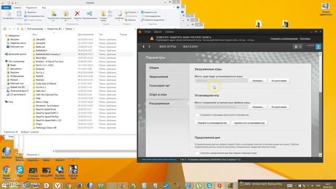Click Origin download progress bar at bottom

pos(159,160)
